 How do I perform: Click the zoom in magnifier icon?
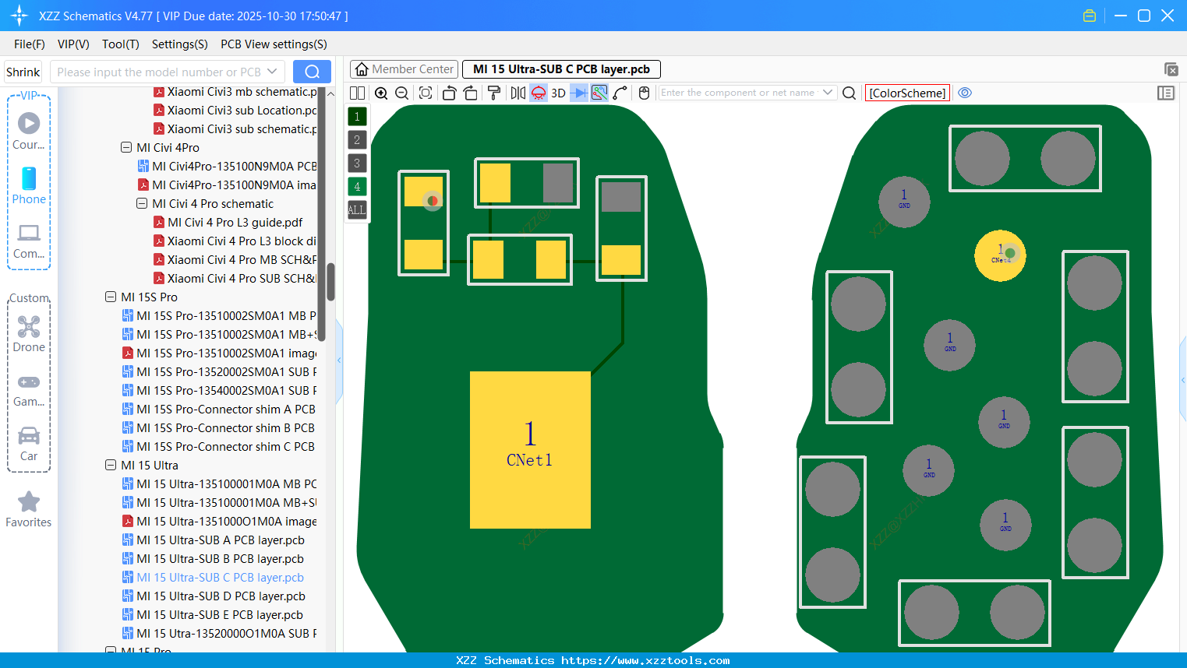pyautogui.click(x=381, y=93)
